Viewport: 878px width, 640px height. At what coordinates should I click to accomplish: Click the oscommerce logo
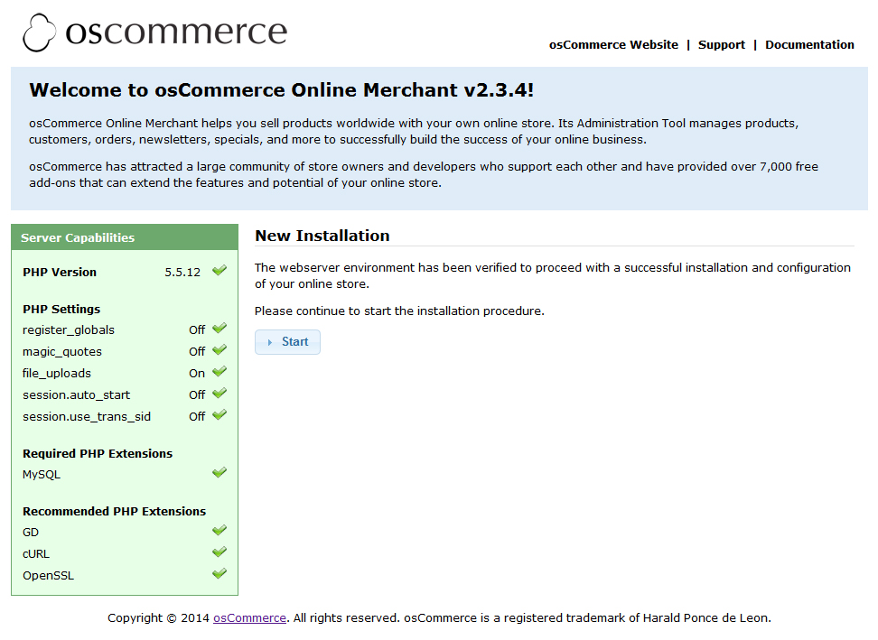[155, 32]
